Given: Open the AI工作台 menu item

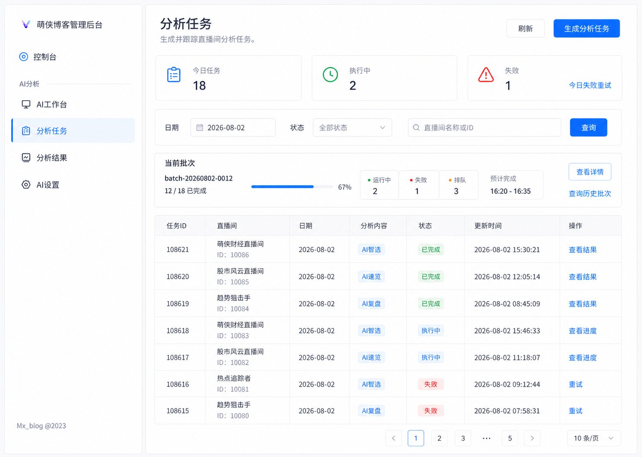Looking at the screenshot, I should [73, 104].
